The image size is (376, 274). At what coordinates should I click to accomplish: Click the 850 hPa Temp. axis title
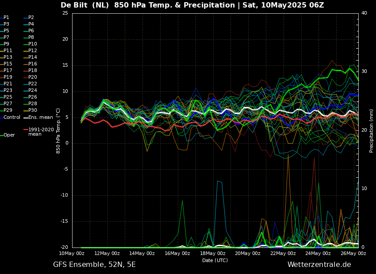[58, 130]
